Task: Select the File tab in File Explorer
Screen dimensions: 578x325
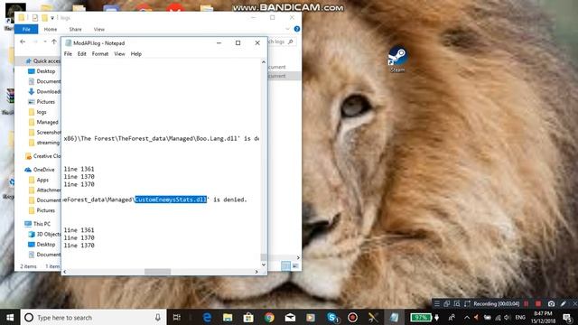Action: pos(26,29)
